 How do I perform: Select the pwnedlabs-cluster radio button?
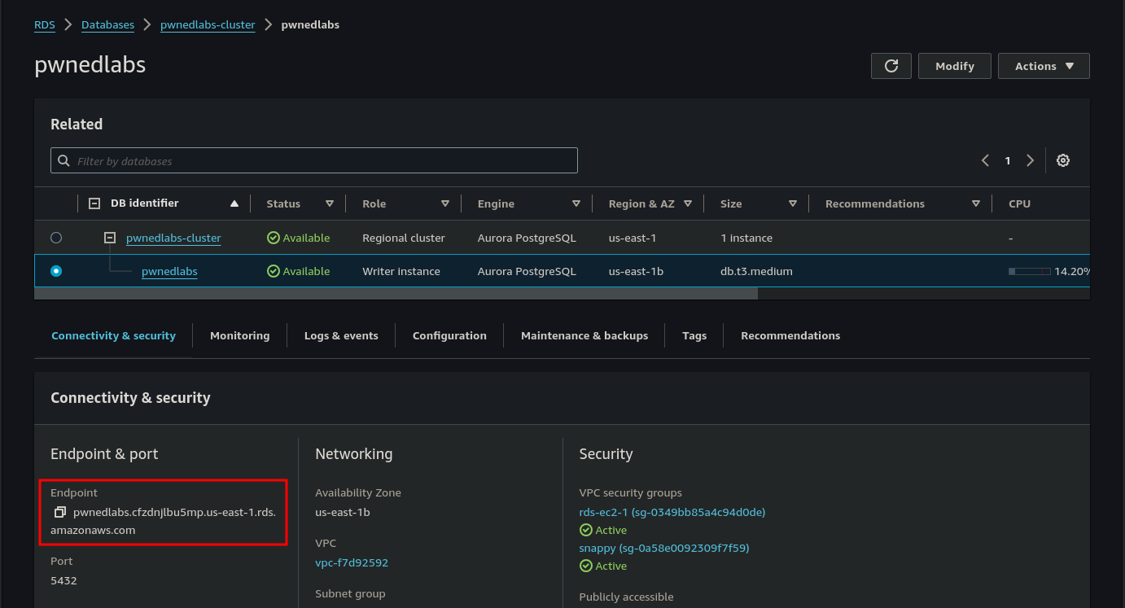pyautogui.click(x=56, y=238)
